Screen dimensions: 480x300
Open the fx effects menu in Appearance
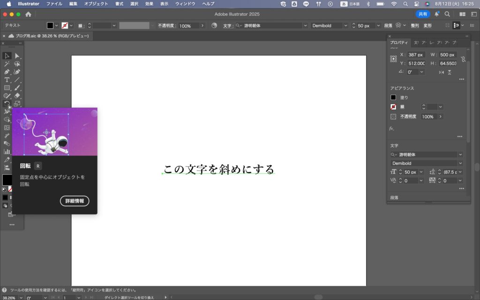[391, 128]
